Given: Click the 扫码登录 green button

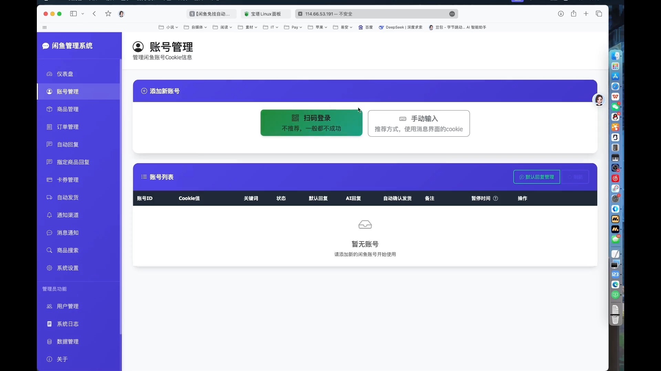Looking at the screenshot, I should (311, 123).
